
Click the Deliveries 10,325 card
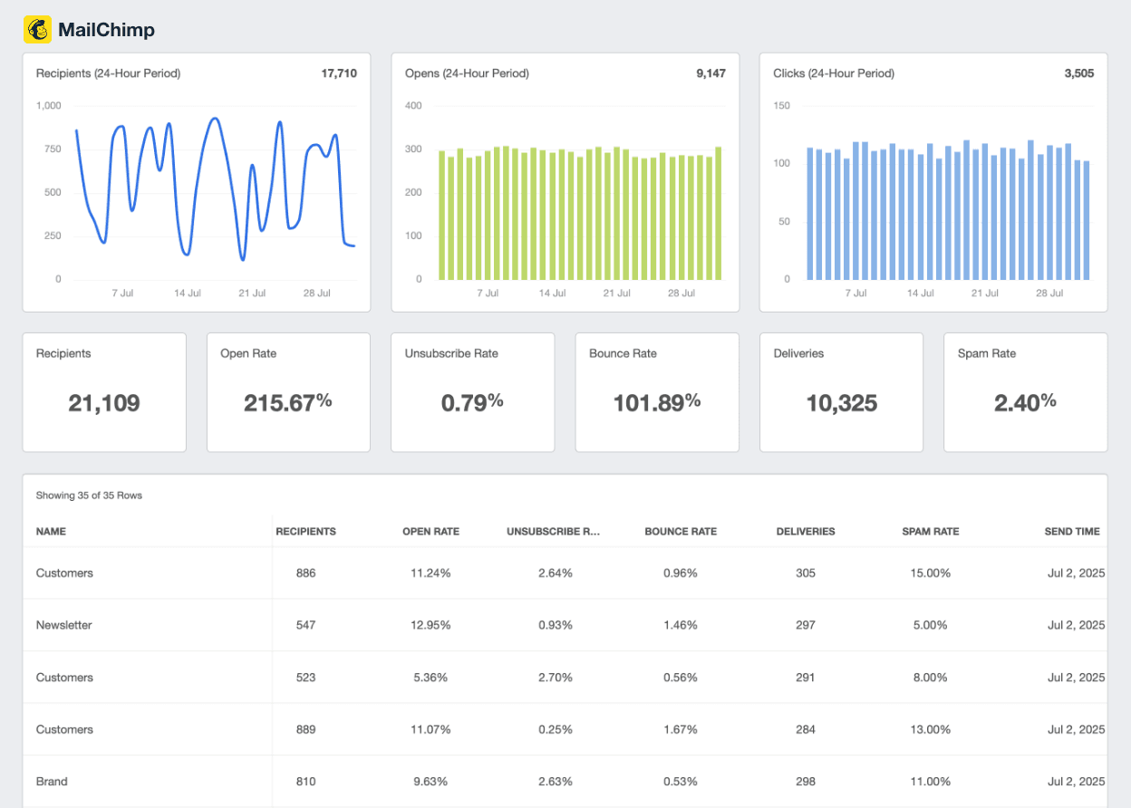point(841,391)
